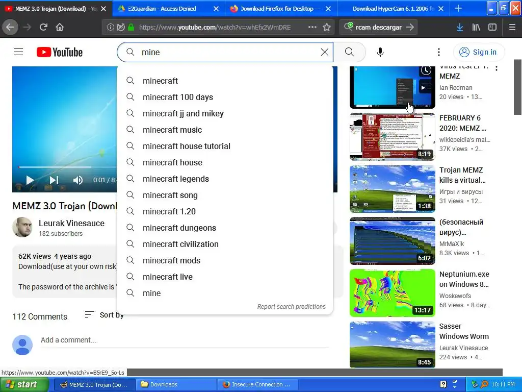Screen dimensions: 522x392
Task: Open the Firefox library icon
Action: click(476, 27)
